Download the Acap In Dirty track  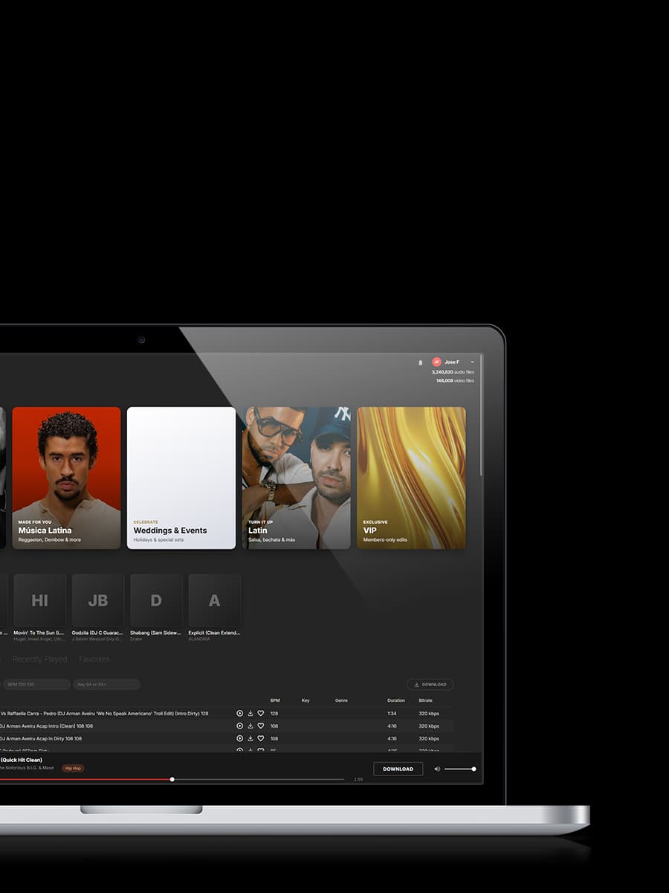coord(251,738)
